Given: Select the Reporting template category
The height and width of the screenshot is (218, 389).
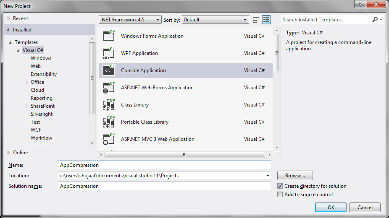Looking at the screenshot, I should click(42, 98).
